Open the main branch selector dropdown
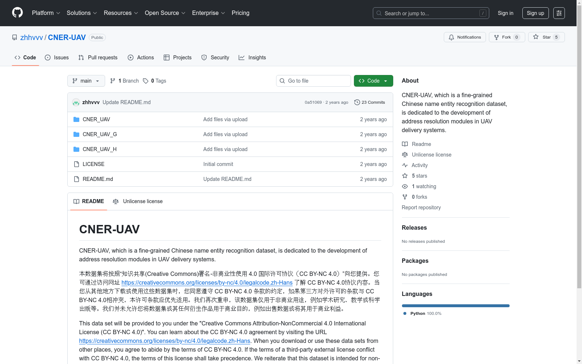This screenshot has width=582, height=364. tap(86, 81)
